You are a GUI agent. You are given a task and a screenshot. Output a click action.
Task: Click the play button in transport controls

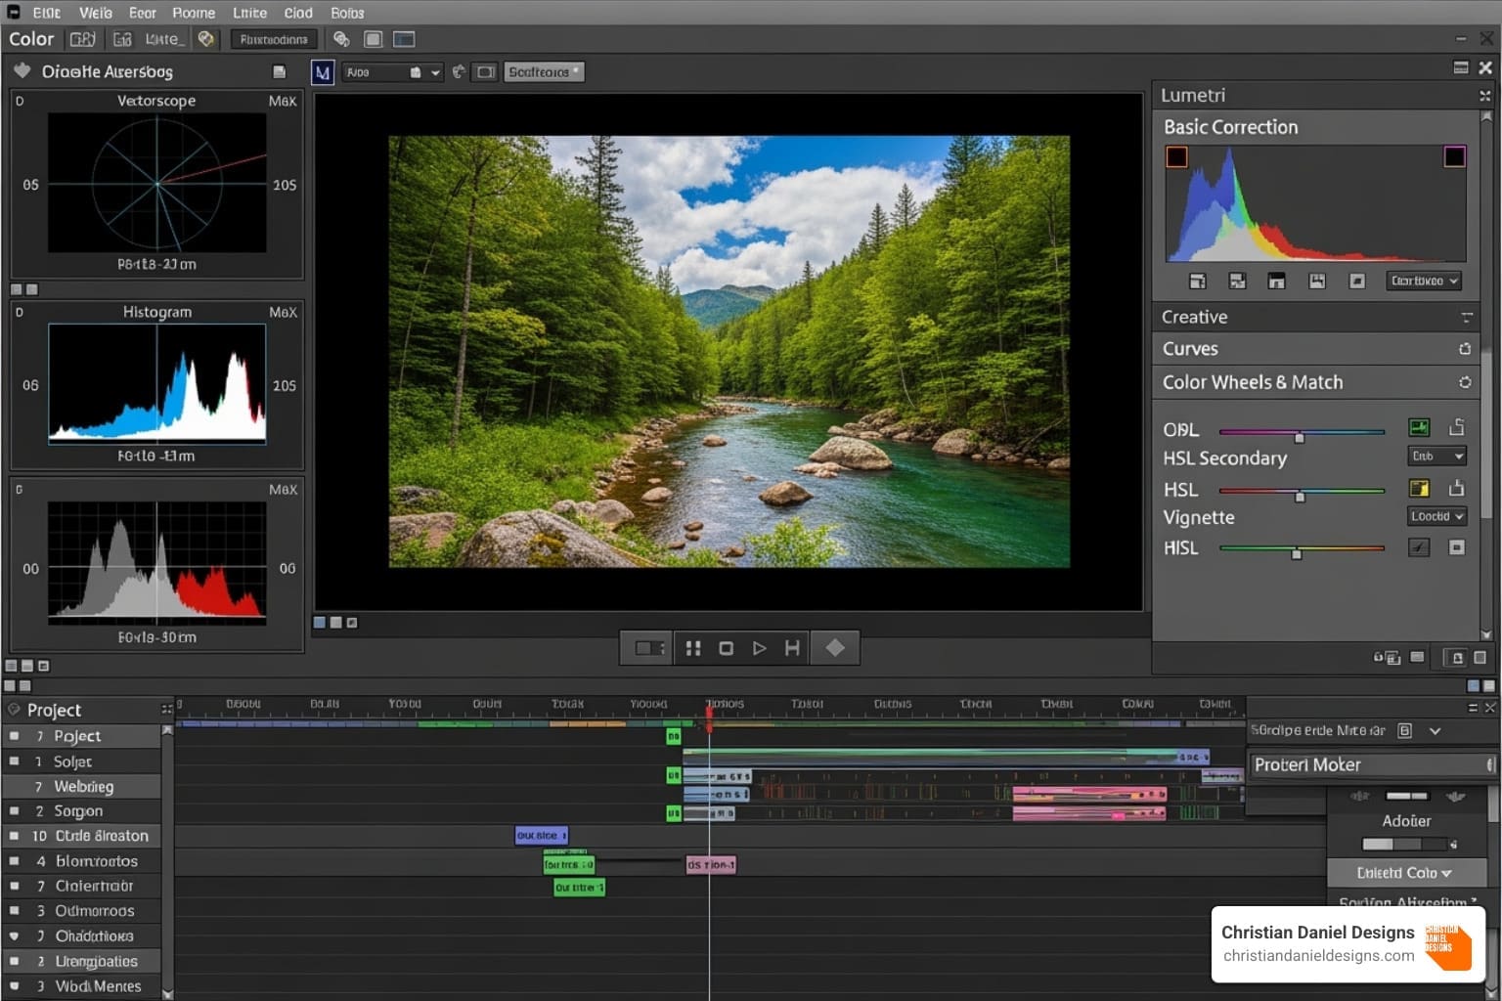[759, 648]
